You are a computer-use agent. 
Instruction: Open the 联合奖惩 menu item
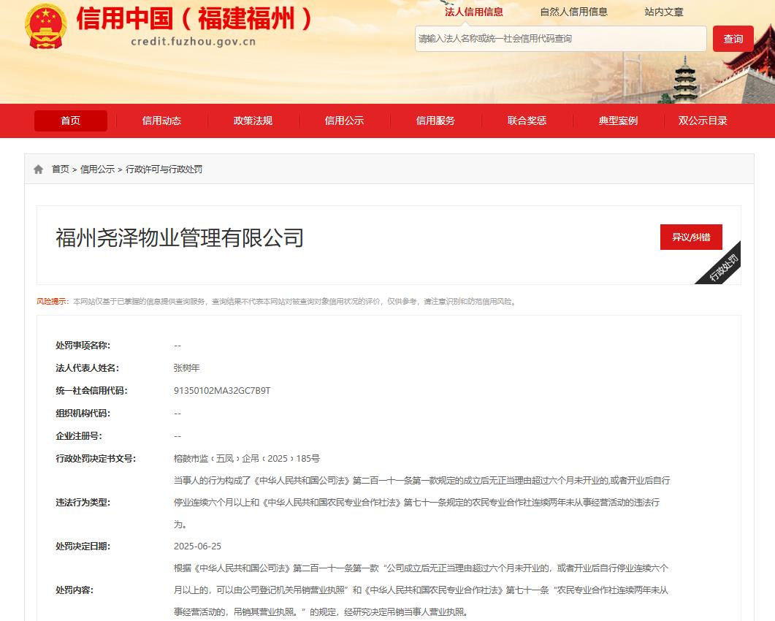527,121
